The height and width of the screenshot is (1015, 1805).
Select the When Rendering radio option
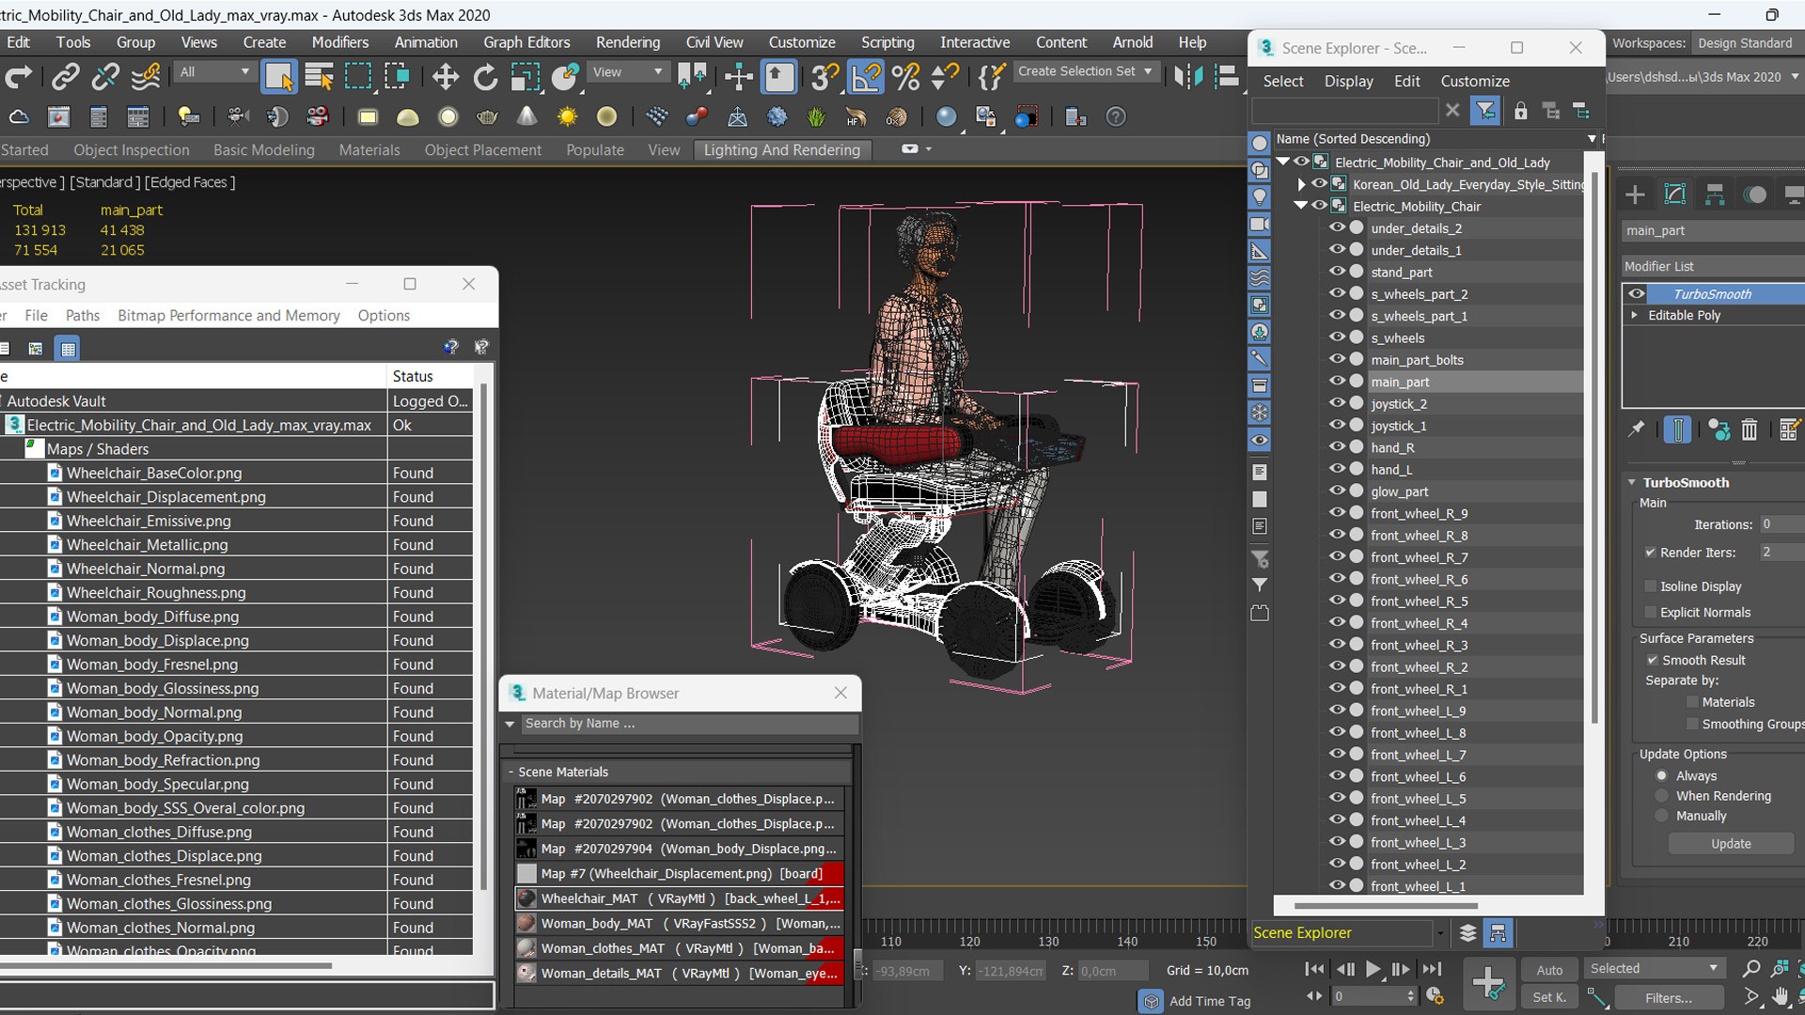1662,796
